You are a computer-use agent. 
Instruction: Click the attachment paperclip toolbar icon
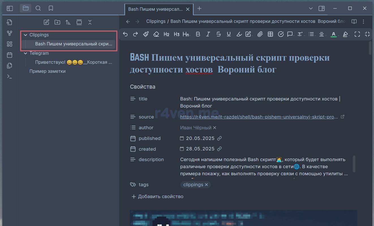pos(260,34)
